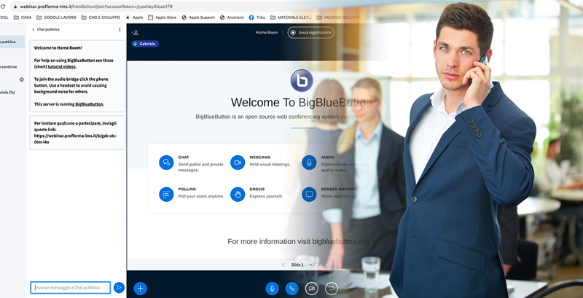This screenshot has width=583, height=298.
Task: Toggle the users list panel icon
Action: coord(135,33)
